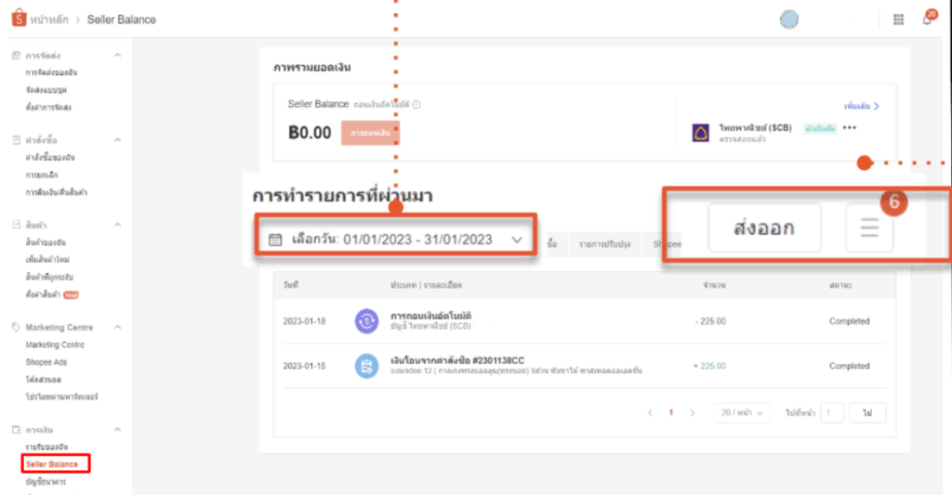952x495 pixels.
Task: Open รายรับของฉัน in sidebar
Action: (46, 447)
